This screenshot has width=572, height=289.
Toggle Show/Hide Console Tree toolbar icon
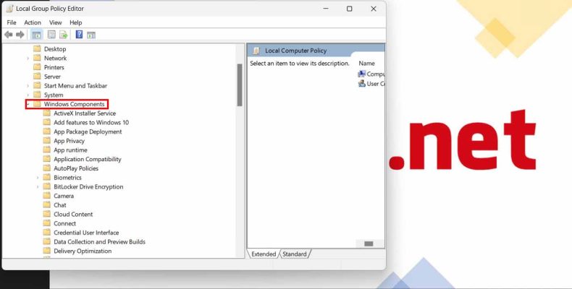(x=36, y=35)
